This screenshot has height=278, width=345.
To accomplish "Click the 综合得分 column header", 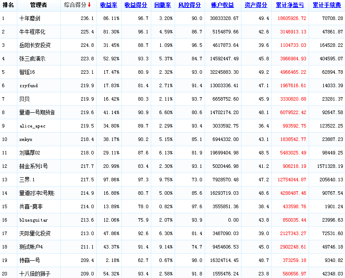I will click(x=75, y=5).
